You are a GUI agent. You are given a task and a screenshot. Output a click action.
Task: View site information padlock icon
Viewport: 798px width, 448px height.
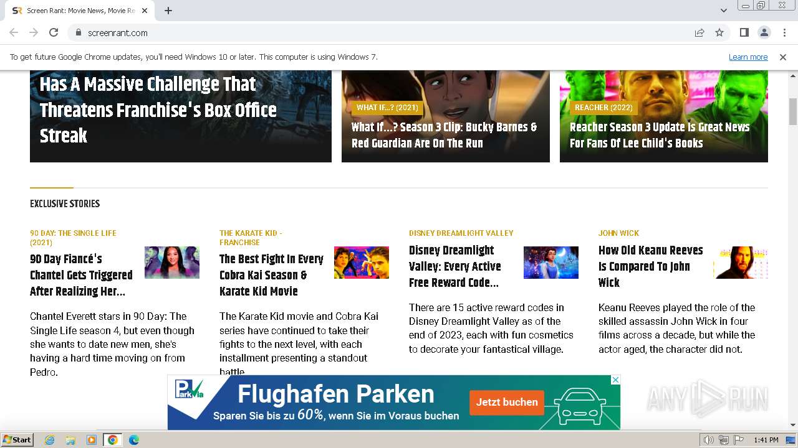tap(78, 32)
